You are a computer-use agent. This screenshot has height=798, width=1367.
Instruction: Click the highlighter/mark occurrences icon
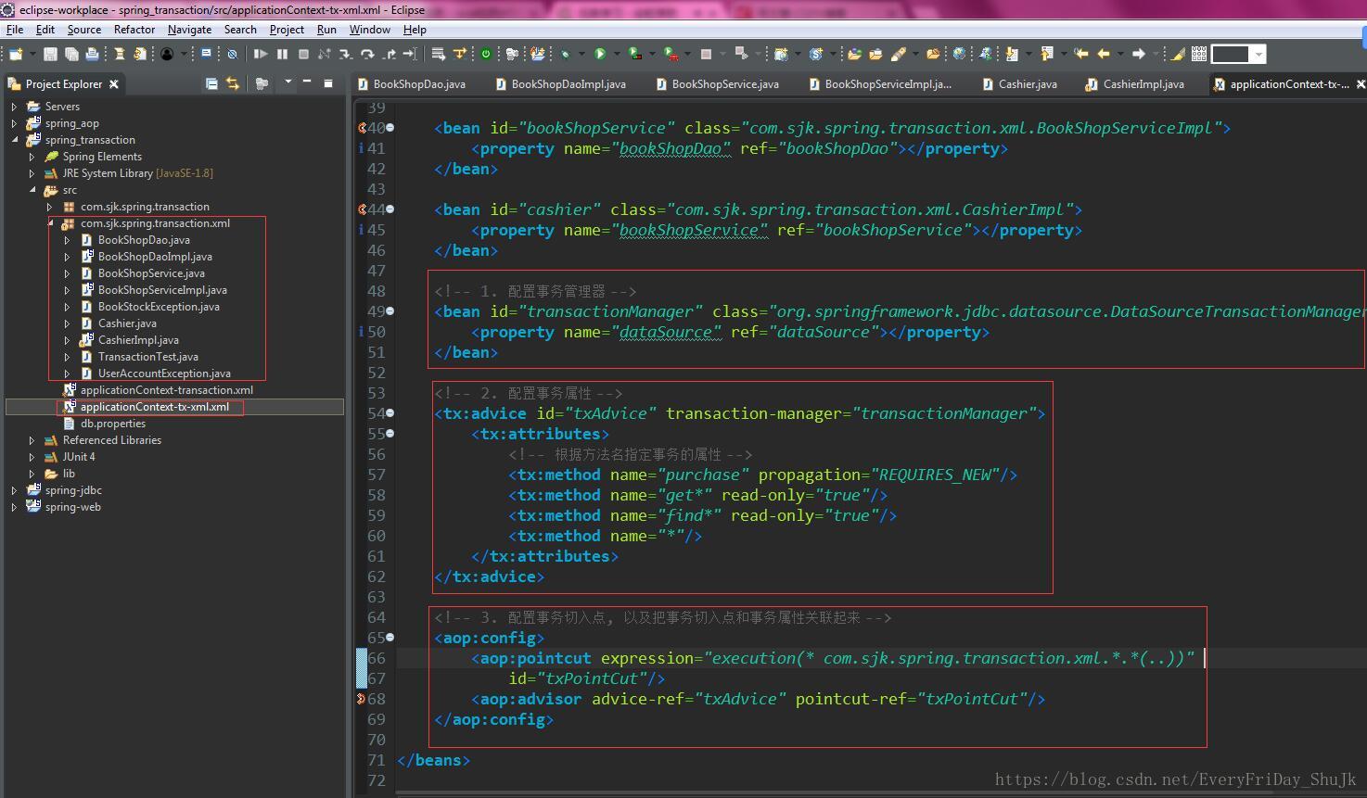(1177, 54)
